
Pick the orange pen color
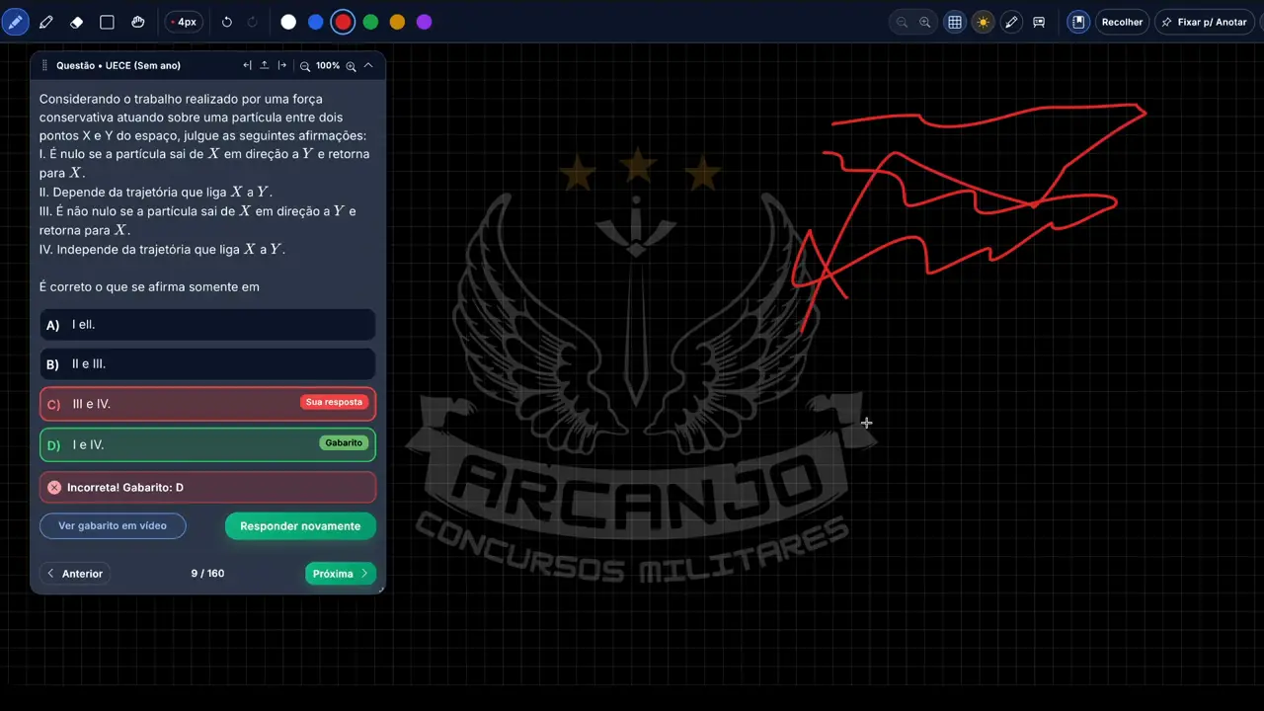pos(397,22)
